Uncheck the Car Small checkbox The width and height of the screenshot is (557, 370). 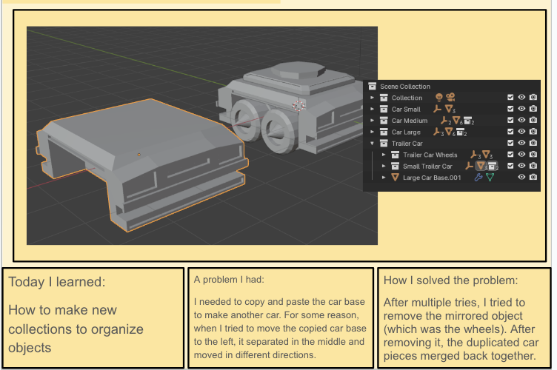[510, 109]
